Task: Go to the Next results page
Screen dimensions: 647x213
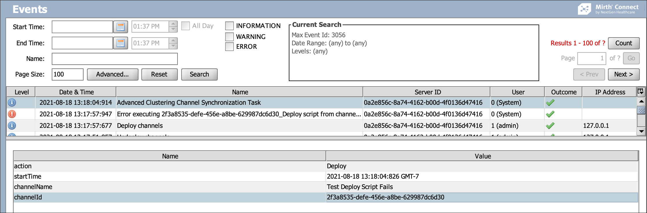Action: pos(624,74)
